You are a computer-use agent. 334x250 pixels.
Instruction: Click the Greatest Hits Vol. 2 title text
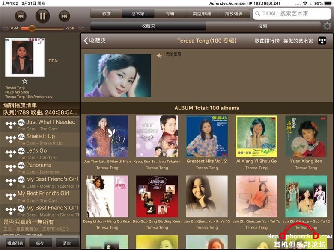coord(207,161)
